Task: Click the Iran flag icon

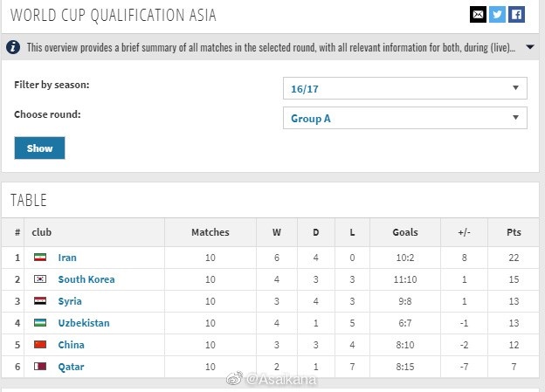Action: 40,258
